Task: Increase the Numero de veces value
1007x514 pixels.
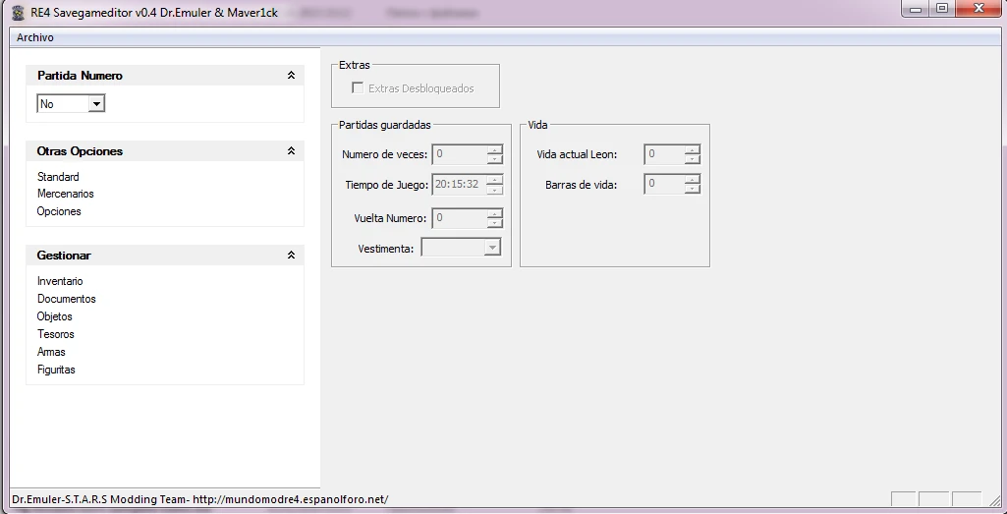Action: tap(494, 149)
